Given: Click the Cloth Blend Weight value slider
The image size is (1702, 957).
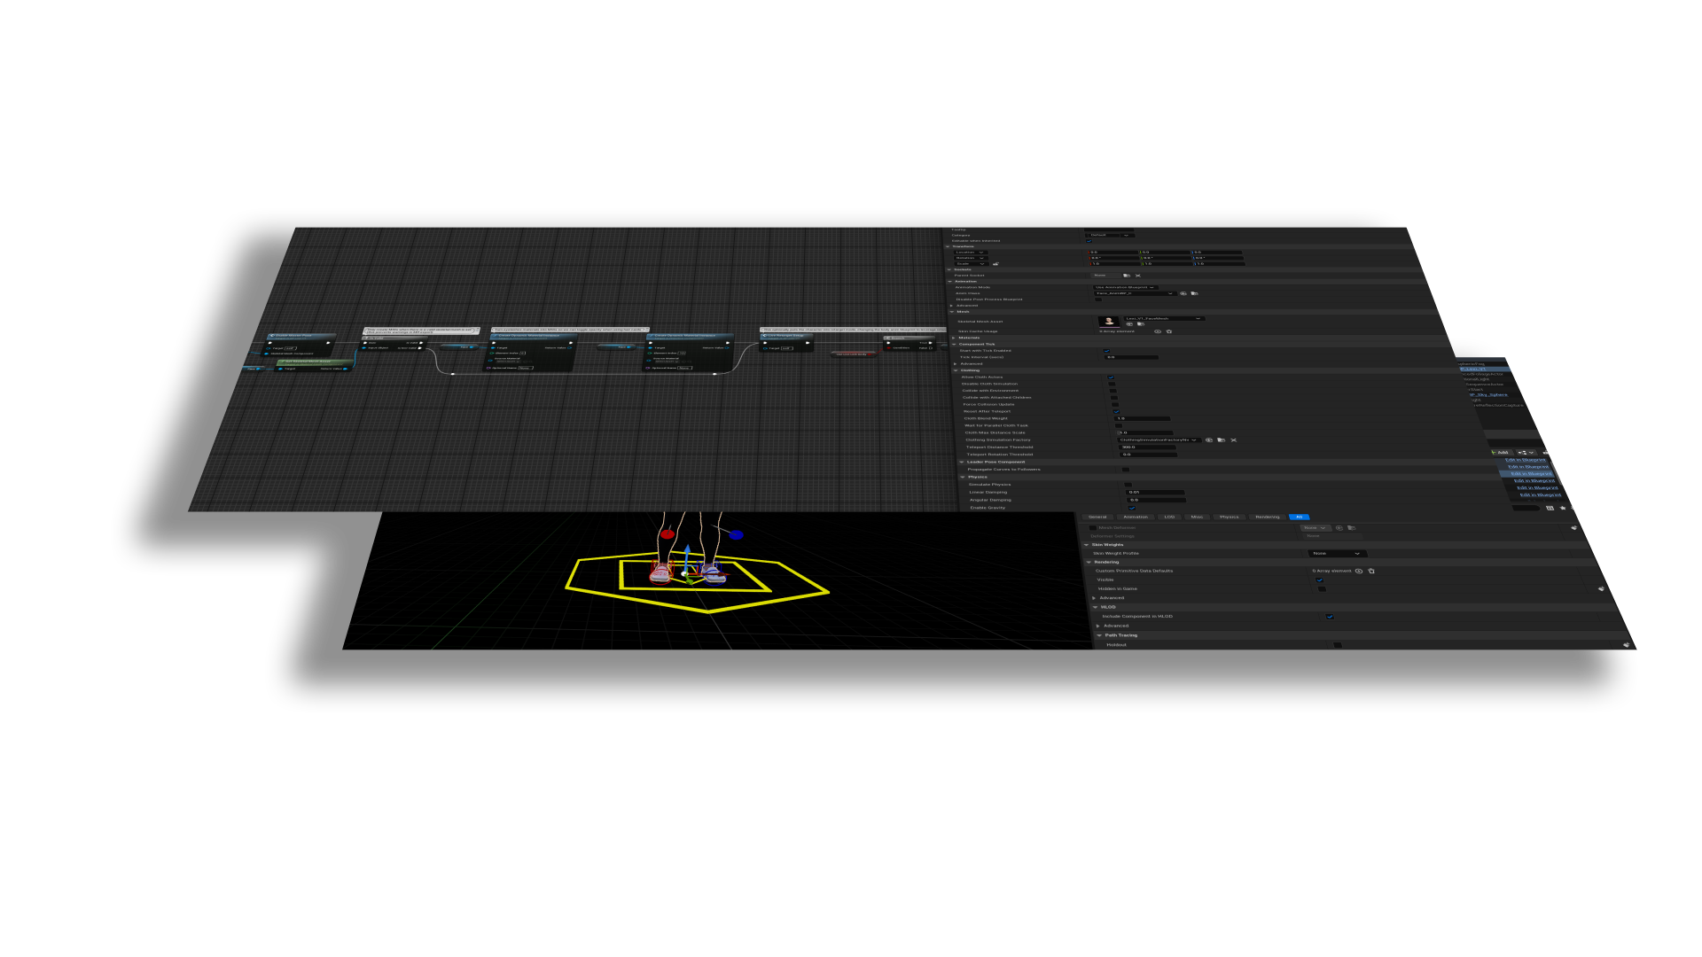Looking at the screenshot, I should pyautogui.click(x=1144, y=419).
